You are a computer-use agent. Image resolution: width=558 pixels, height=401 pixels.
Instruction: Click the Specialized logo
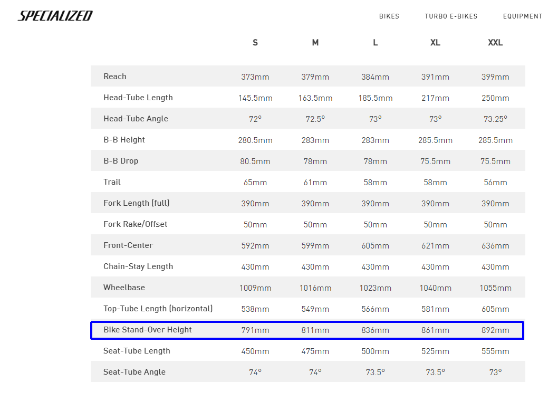(x=55, y=16)
